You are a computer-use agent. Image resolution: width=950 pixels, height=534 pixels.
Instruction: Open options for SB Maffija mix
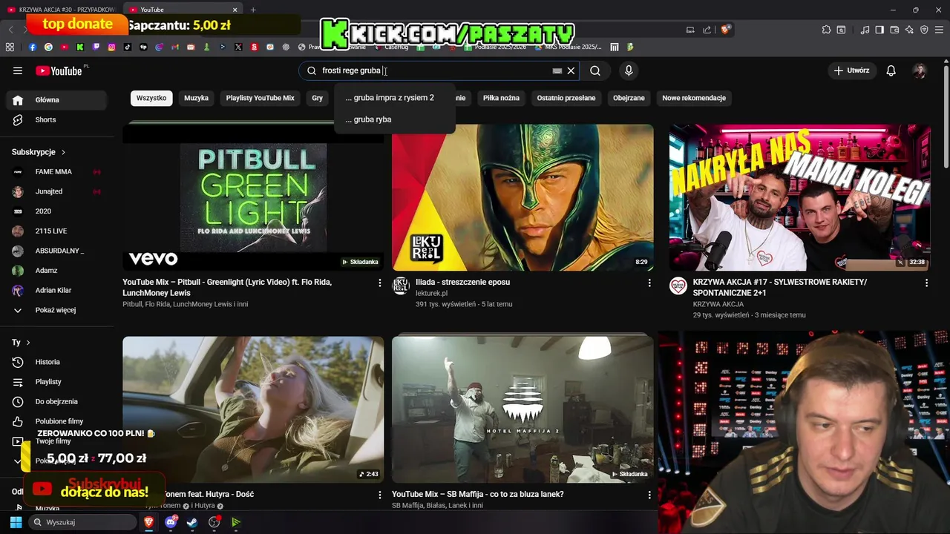coord(649,495)
